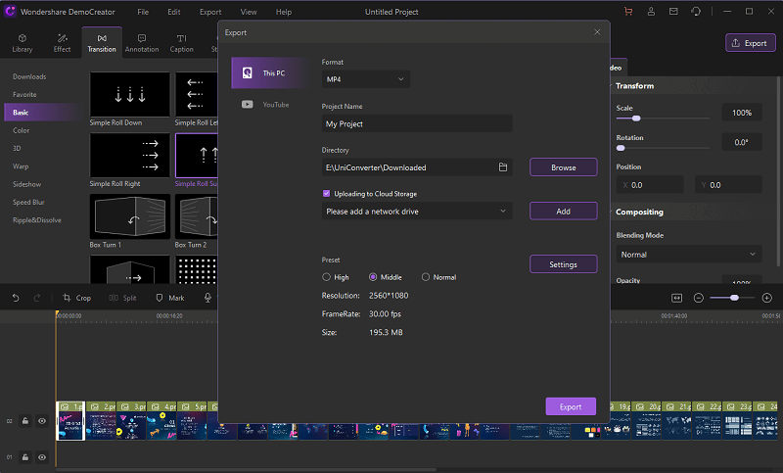The height and width of the screenshot is (473, 783).
Task: Click the Add network drive button
Action: (x=564, y=212)
